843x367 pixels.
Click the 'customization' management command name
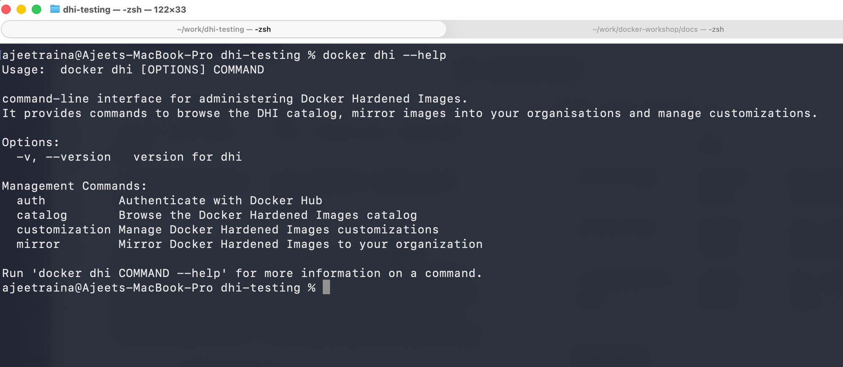coord(64,230)
